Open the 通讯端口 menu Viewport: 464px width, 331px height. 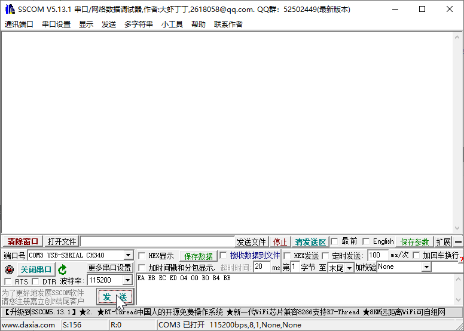[x=19, y=24]
